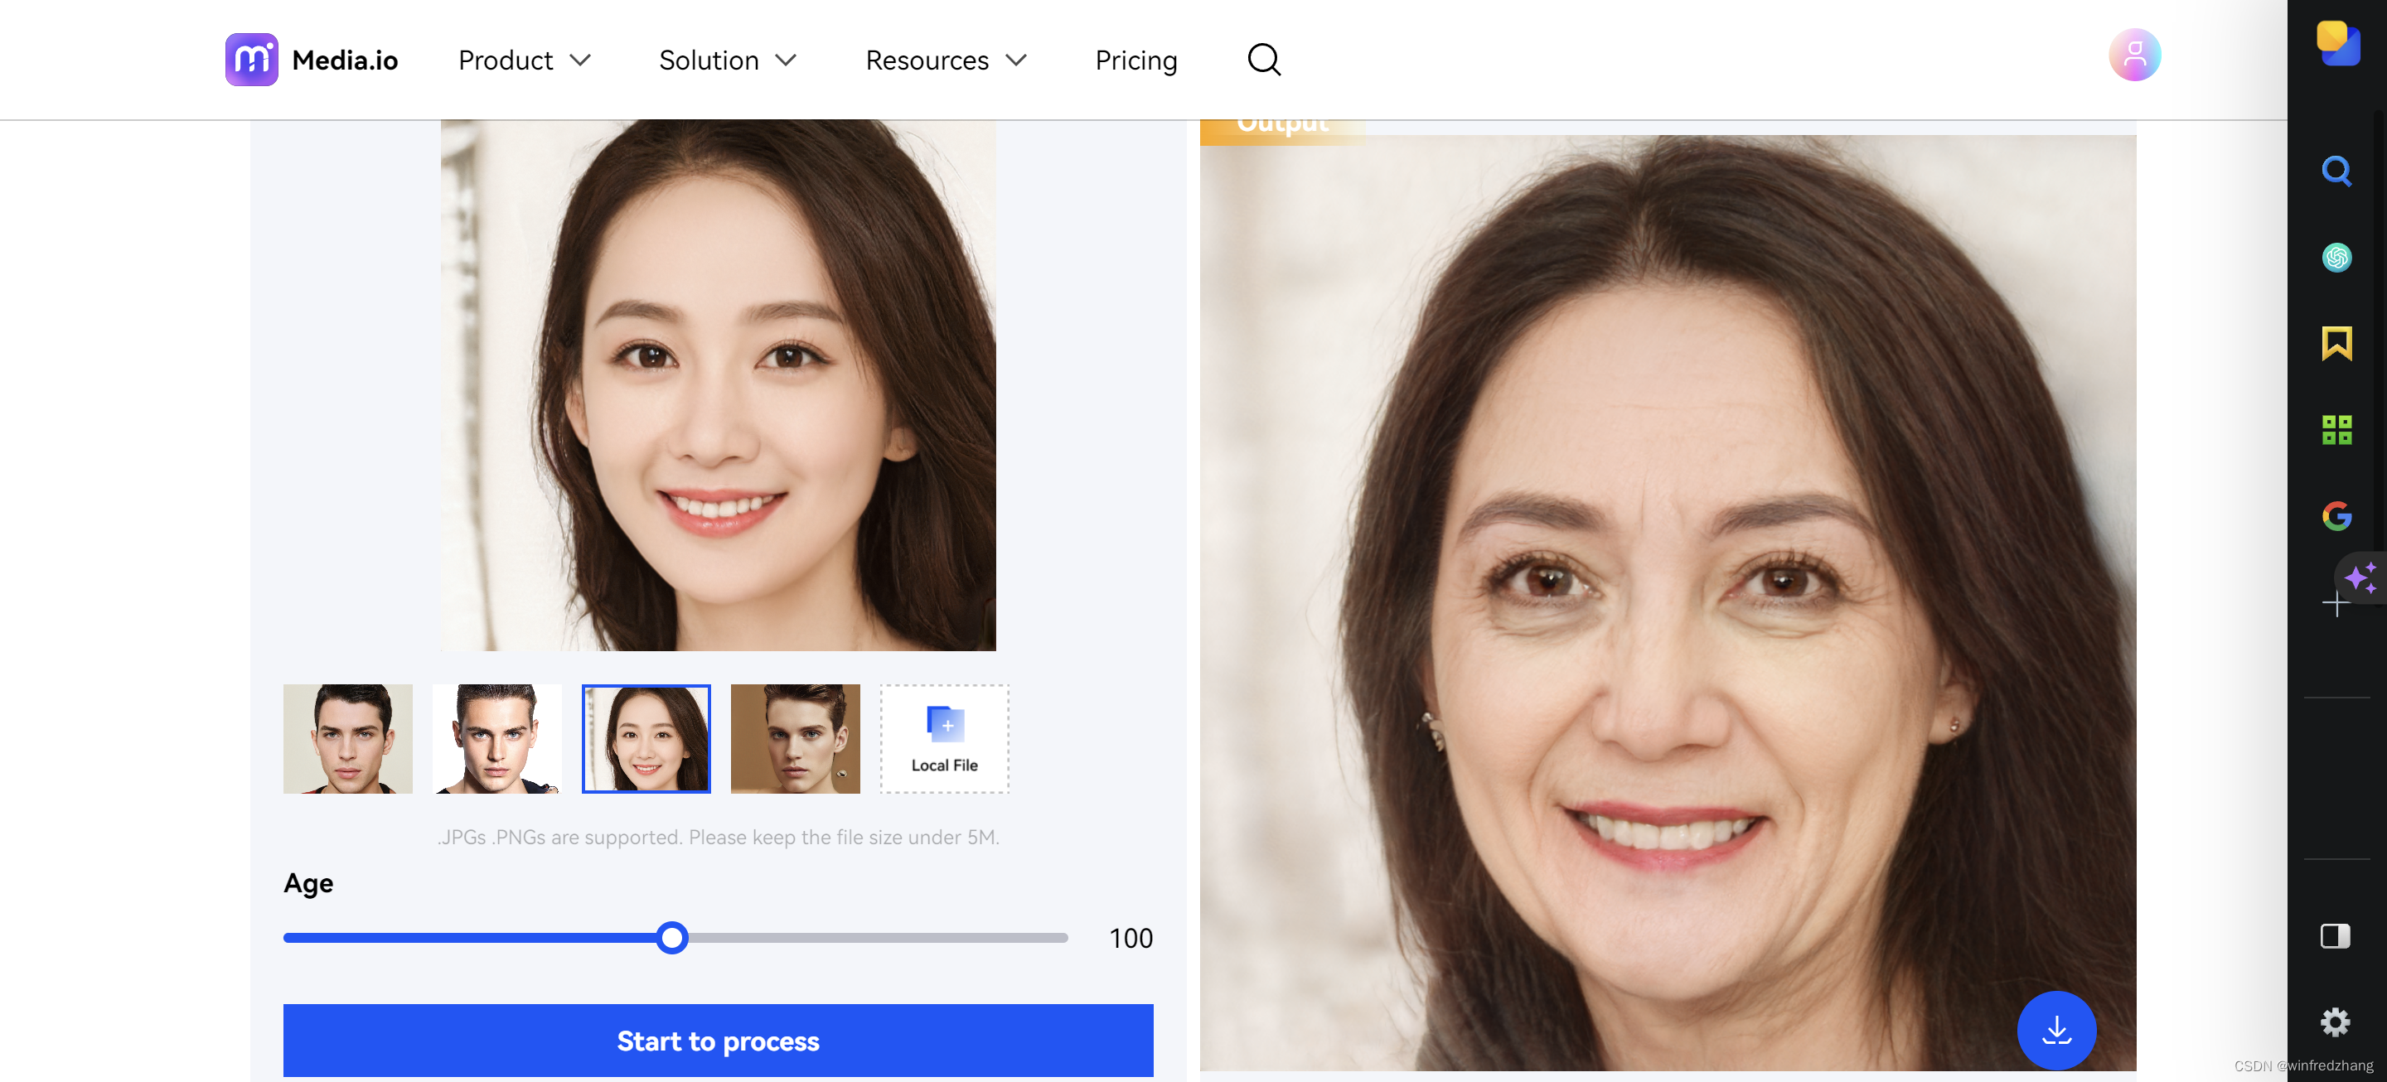Click the Media.io logo icon
The image size is (2387, 1082).
[251, 60]
